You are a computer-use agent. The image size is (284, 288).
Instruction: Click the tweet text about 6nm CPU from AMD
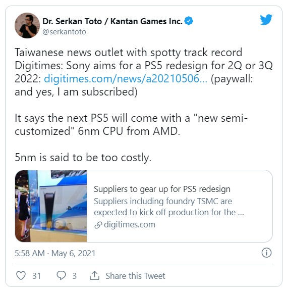pyautogui.click(x=131, y=124)
